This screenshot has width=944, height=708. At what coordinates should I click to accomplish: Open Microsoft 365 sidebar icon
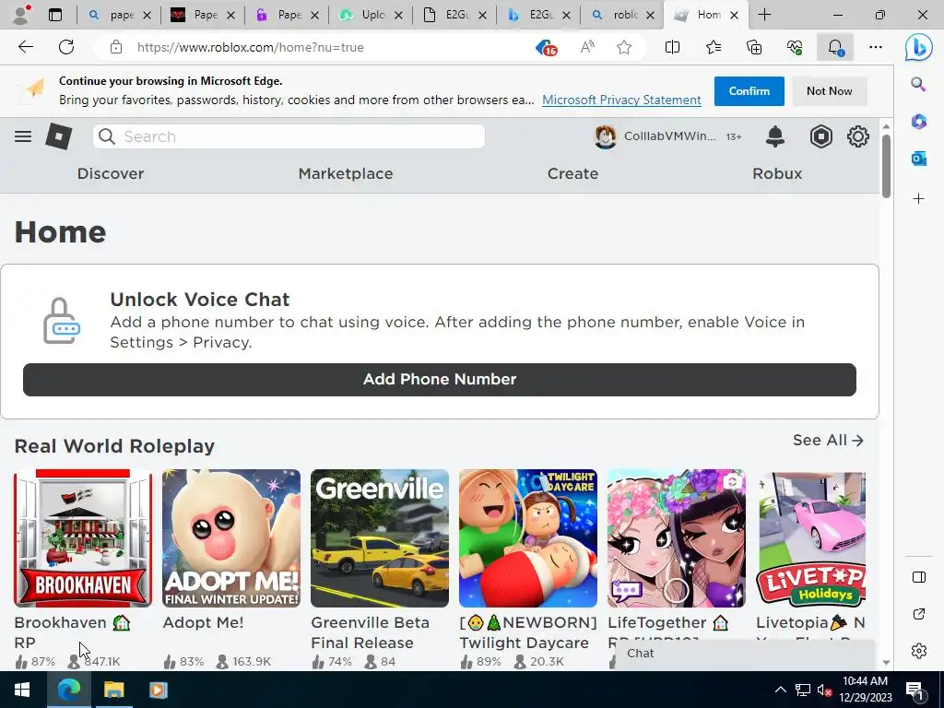pyautogui.click(x=918, y=122)
